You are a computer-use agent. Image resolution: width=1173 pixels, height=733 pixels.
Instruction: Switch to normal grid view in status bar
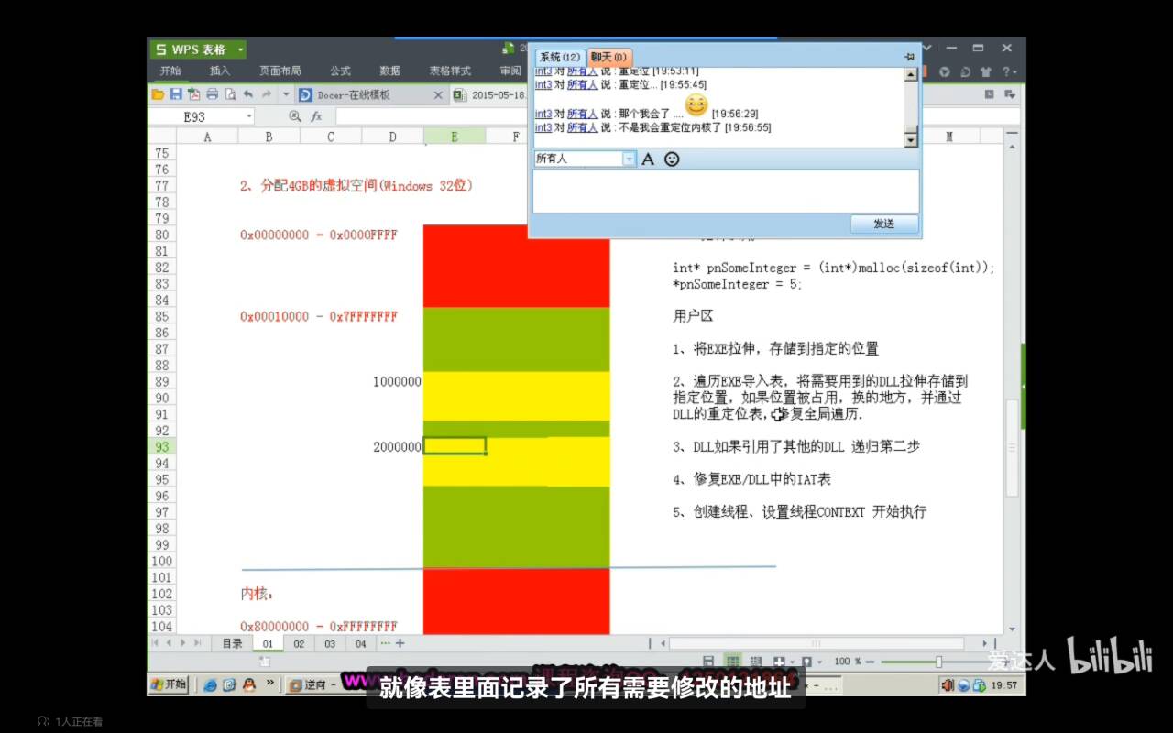tap(732, 662)
